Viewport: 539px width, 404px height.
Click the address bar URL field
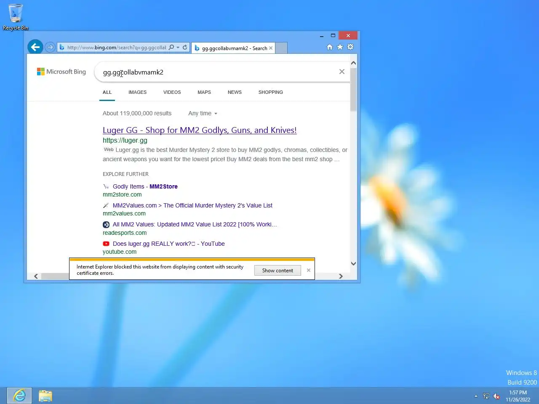coord(116,47)
